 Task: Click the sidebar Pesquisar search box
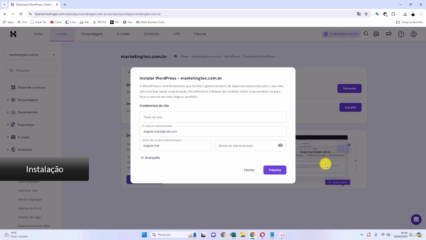point(31,71)
